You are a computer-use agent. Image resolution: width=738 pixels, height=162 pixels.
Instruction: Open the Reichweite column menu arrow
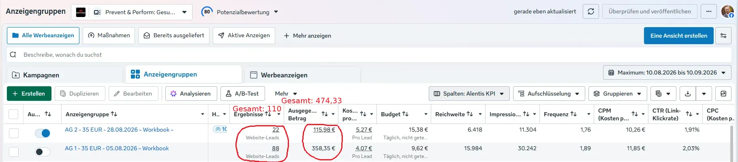tap(480, 114)
